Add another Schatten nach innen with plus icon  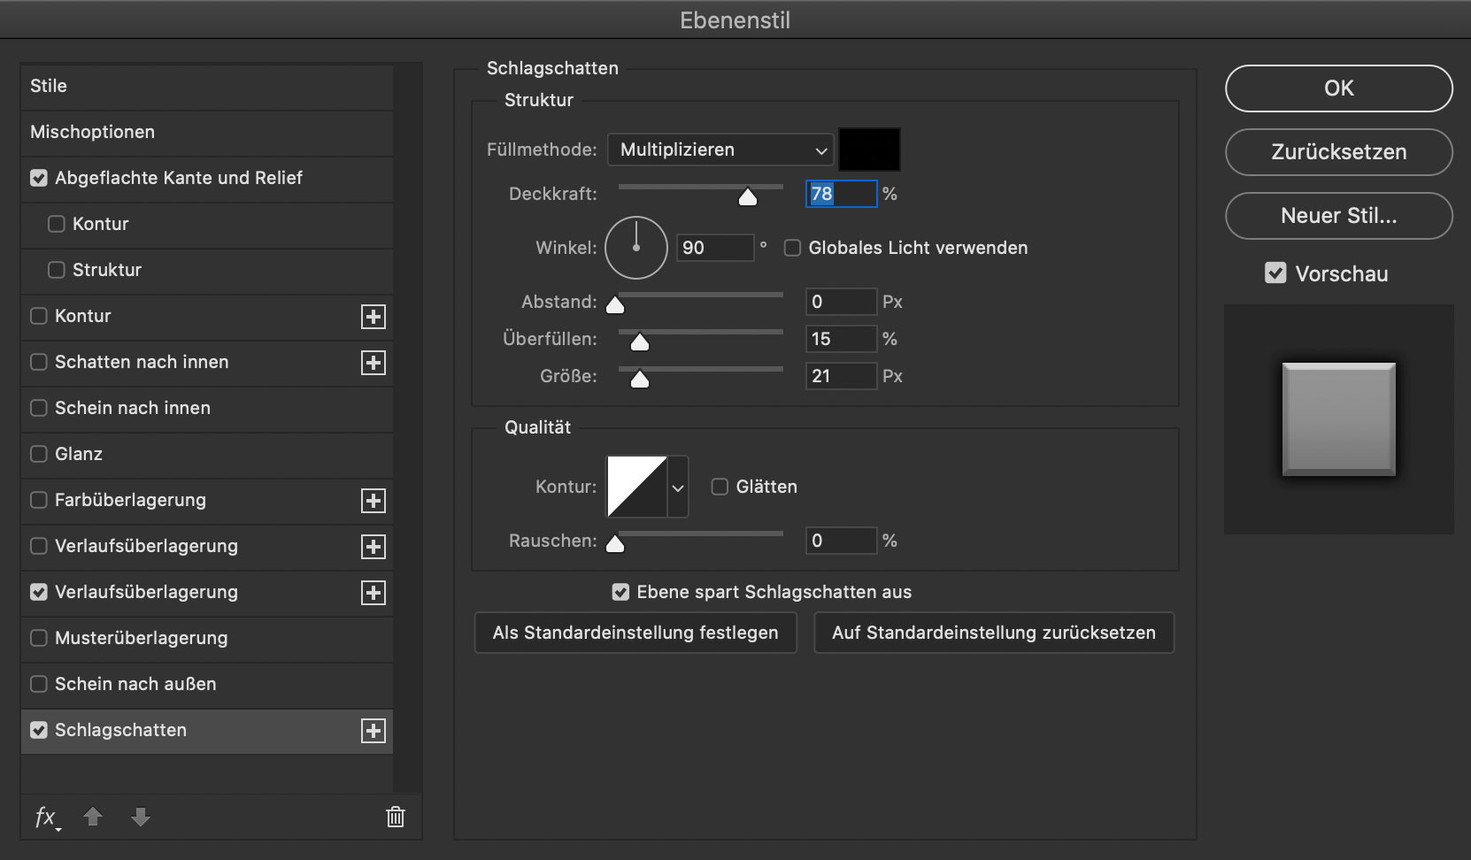pos(374,363)
